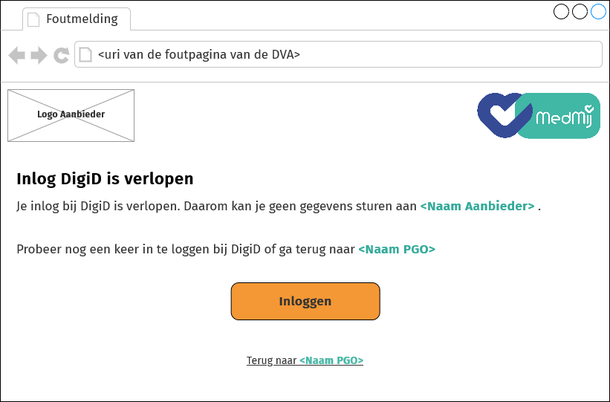Click the sentence starting Je inlog bij DigiD
This screenshot has width=610, height=402.
(x=215, y=207)
